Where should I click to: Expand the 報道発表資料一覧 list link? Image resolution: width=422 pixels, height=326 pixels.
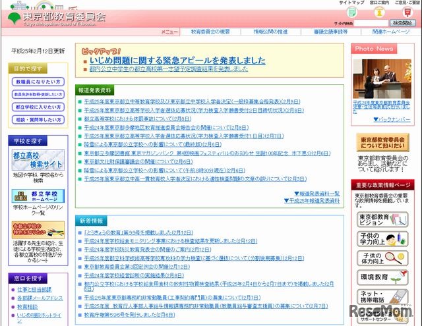(x=318, y=194)
